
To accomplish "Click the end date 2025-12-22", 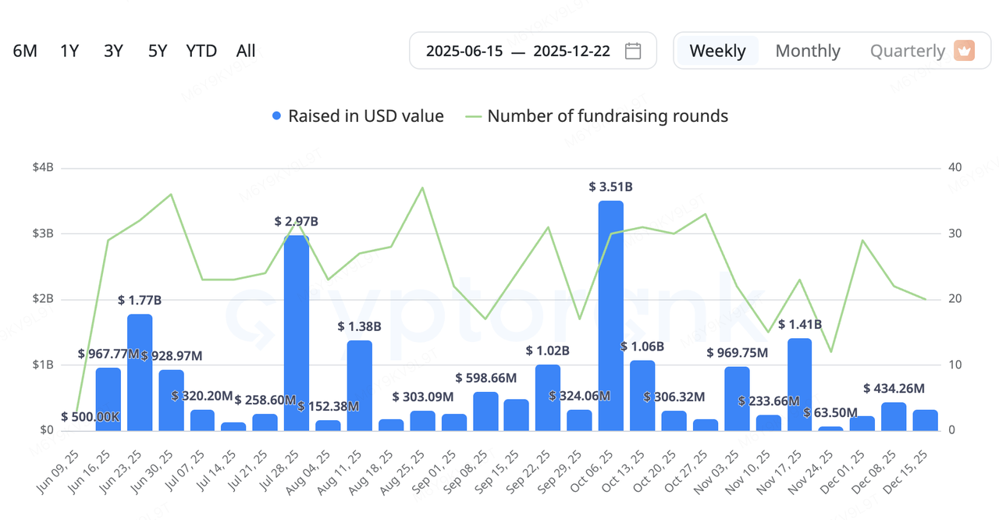I will click(x=570, y=51).
